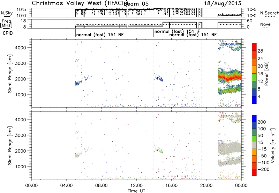Click the red segment of power colorbar
This screenshot has height=193, width=279.
click(254, 47)
